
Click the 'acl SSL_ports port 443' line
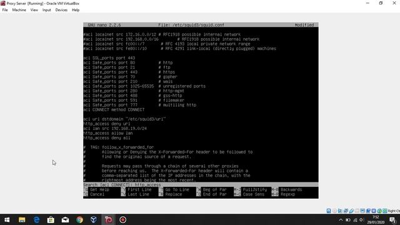click(109, 58)
